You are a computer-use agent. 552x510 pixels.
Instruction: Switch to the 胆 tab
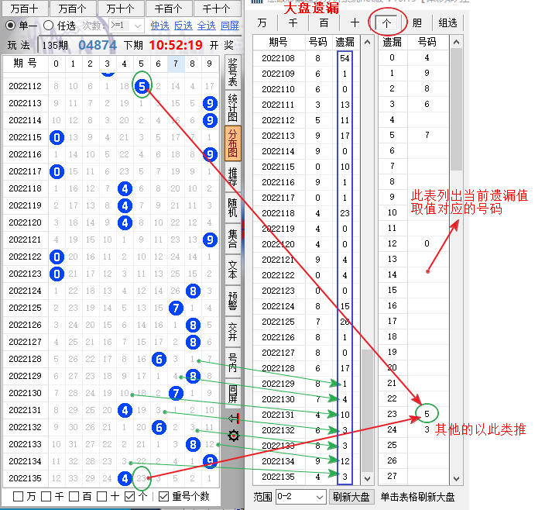point(417,23)
